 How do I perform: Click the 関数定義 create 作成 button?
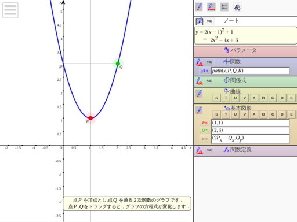[x=209, y=150]
